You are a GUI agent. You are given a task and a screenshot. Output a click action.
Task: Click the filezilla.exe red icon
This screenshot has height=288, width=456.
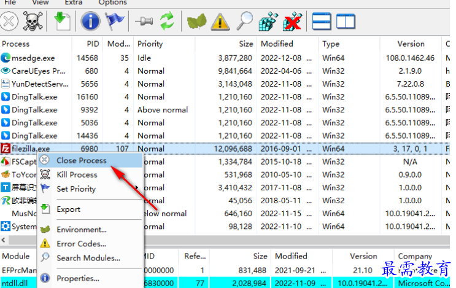6,149
